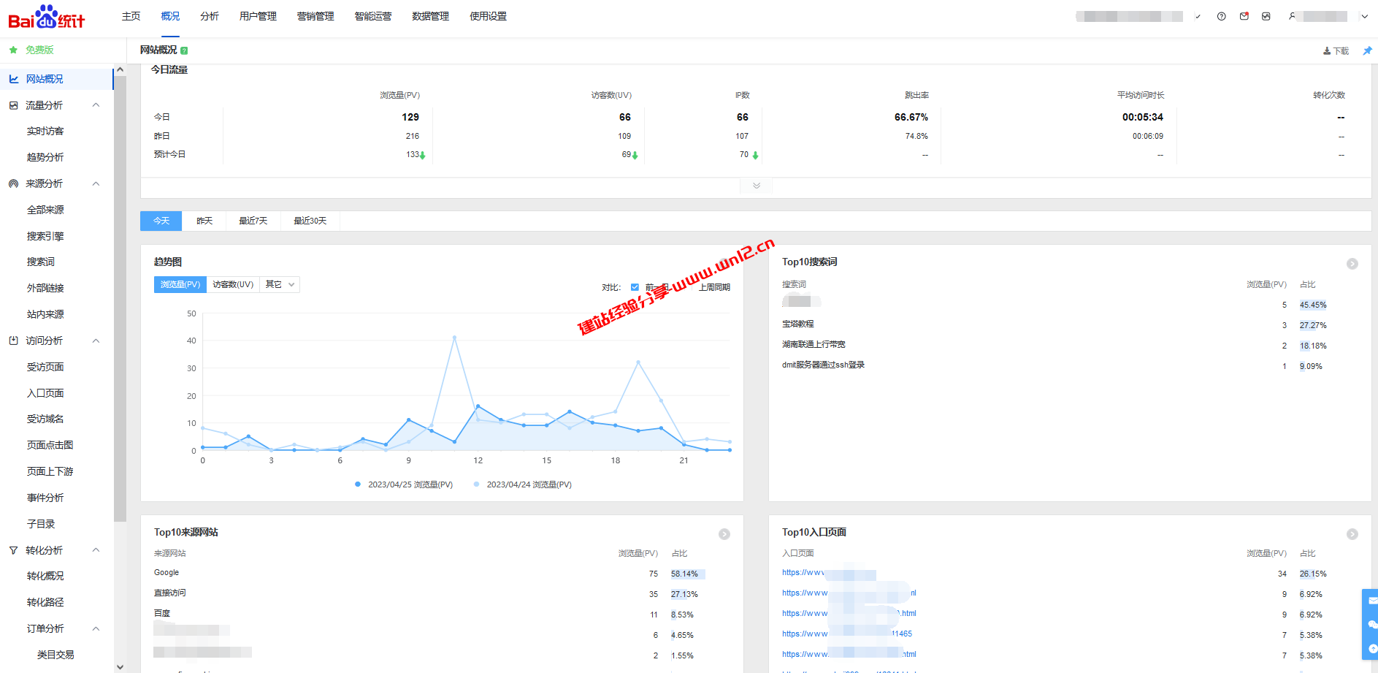The height and width of the screenshot is (673, 1378).
Task: Open Top10搜索词 details arrow icon
Action: [x=1352, y=264]
